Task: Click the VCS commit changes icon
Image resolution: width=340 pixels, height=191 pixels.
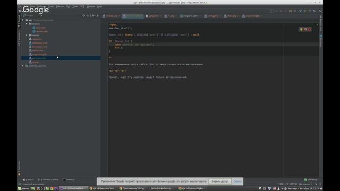Action: coord(305,11)
